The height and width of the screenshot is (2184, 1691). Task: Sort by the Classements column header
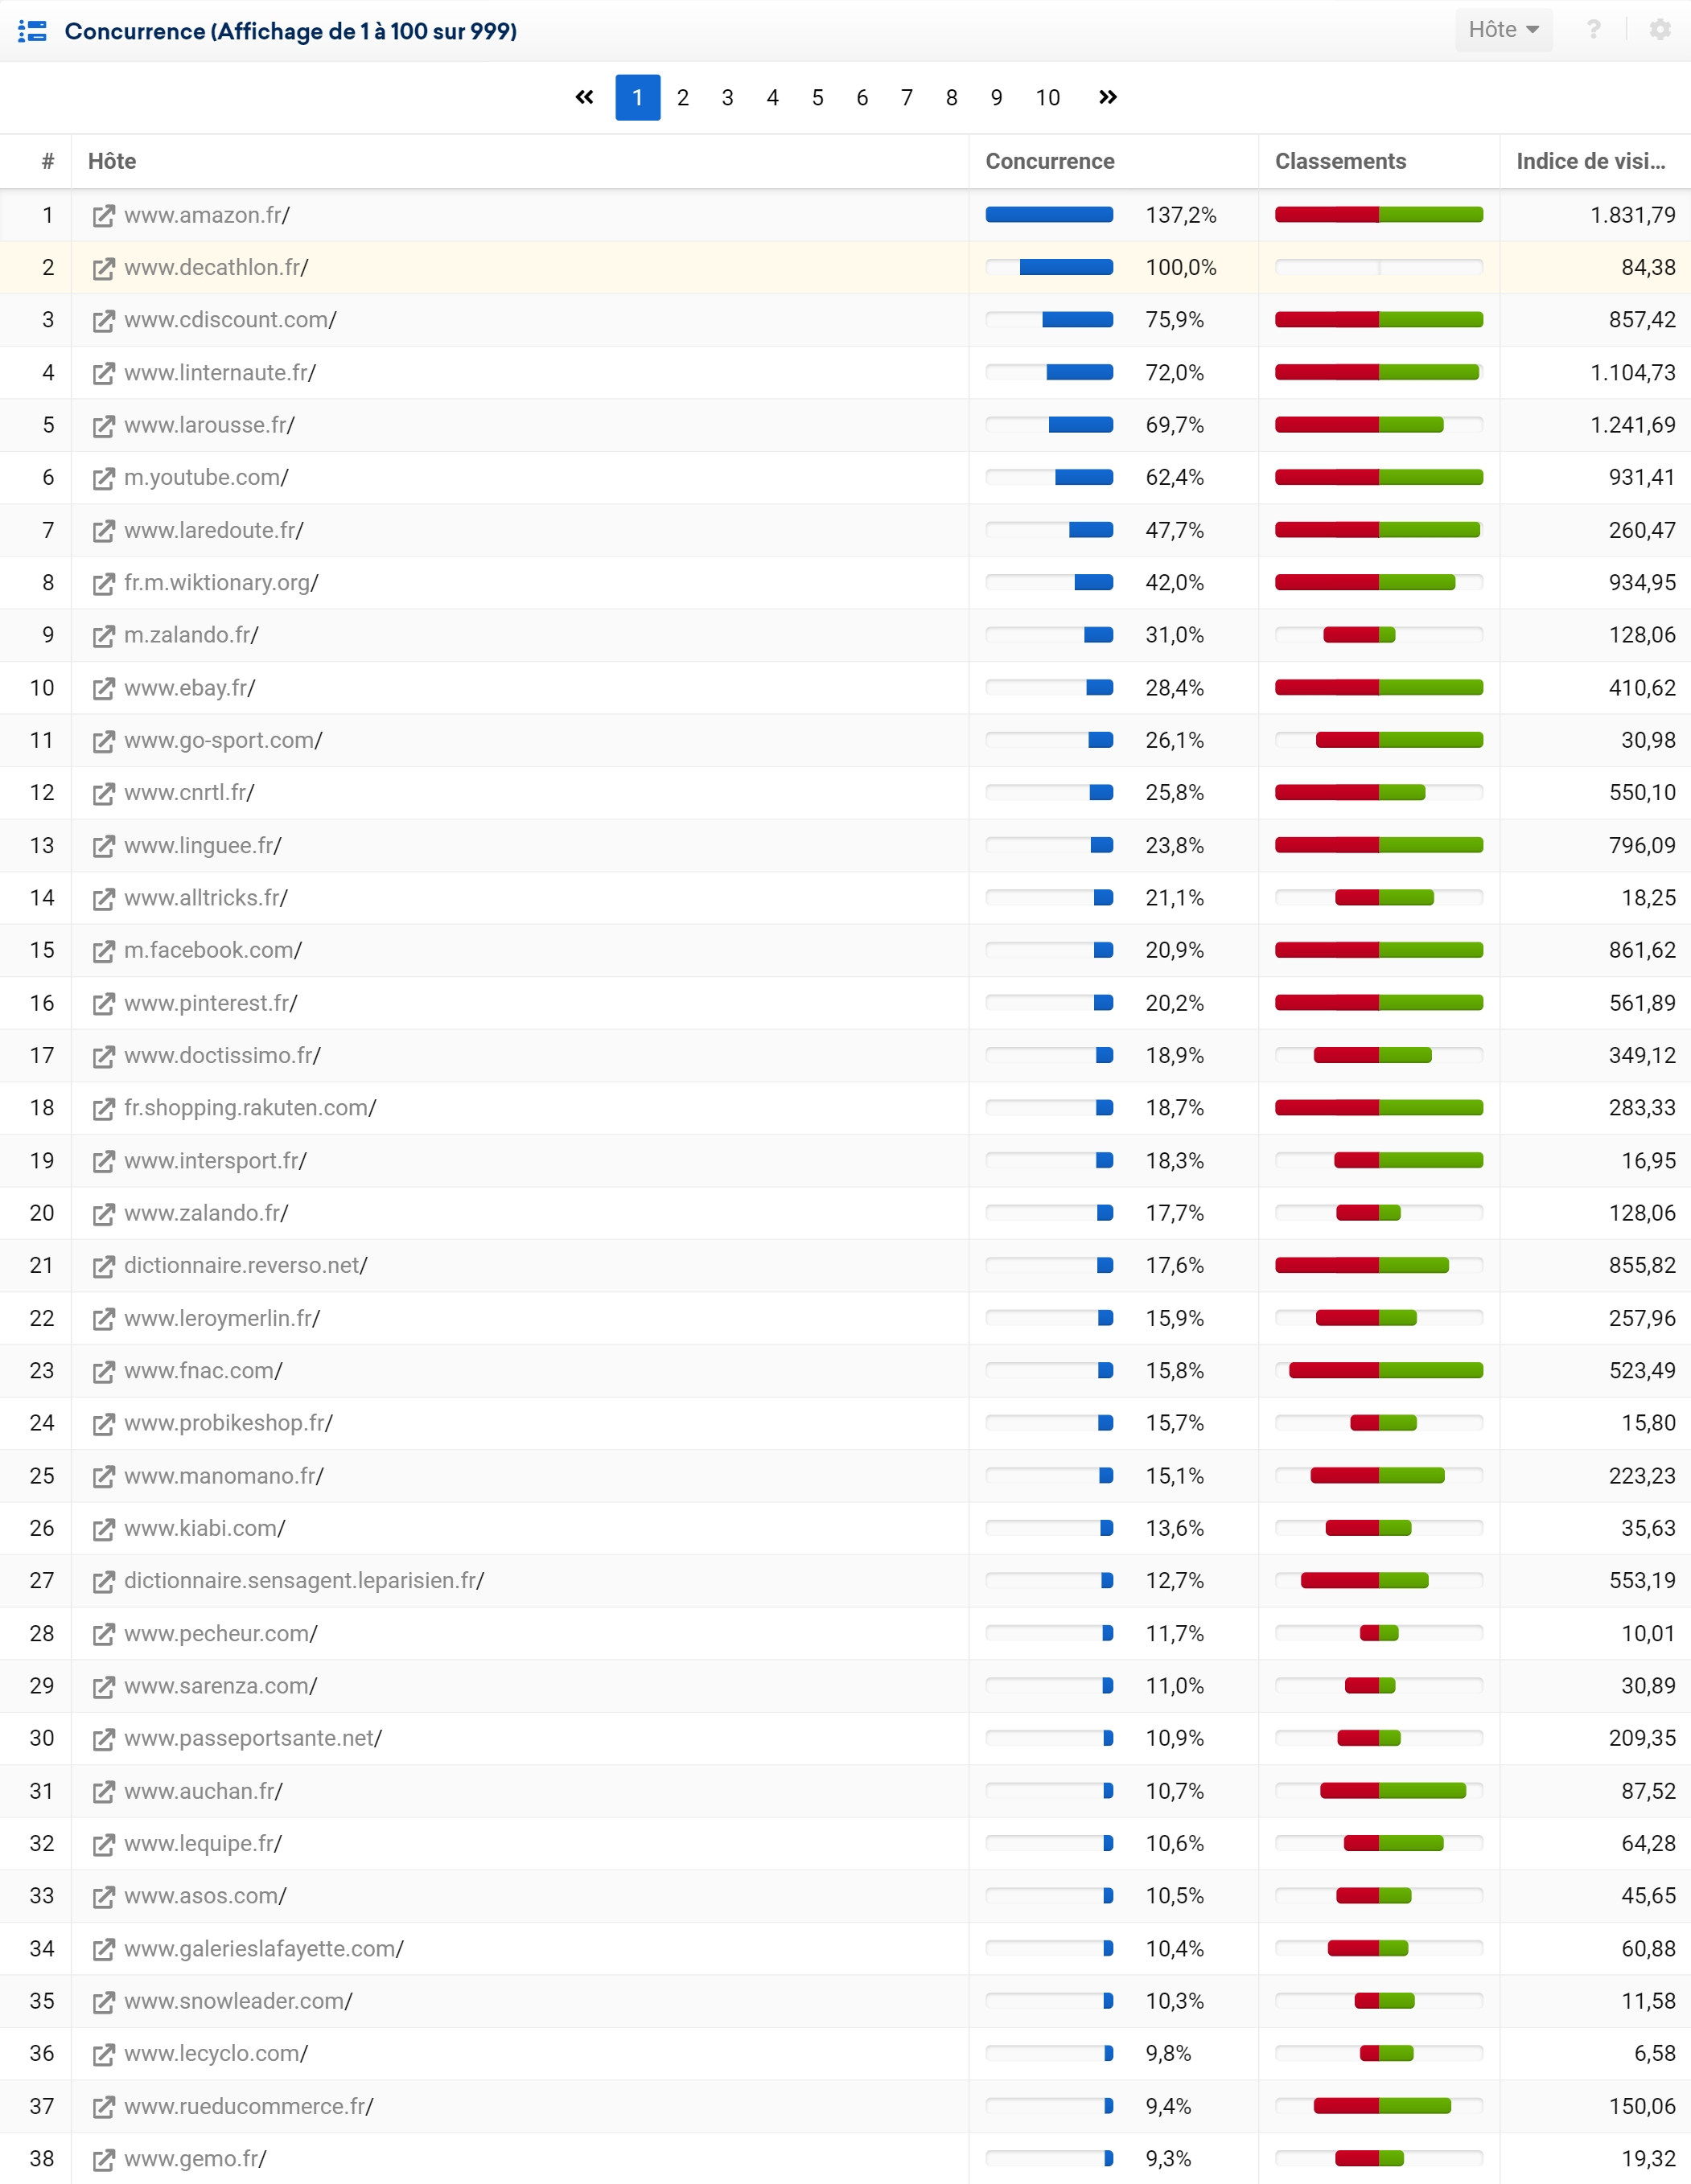click(1339, 161)
